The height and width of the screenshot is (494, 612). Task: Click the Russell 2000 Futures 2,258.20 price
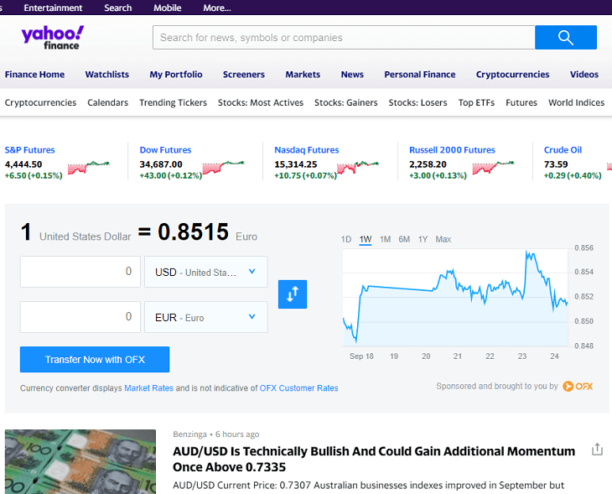(428, 164)
